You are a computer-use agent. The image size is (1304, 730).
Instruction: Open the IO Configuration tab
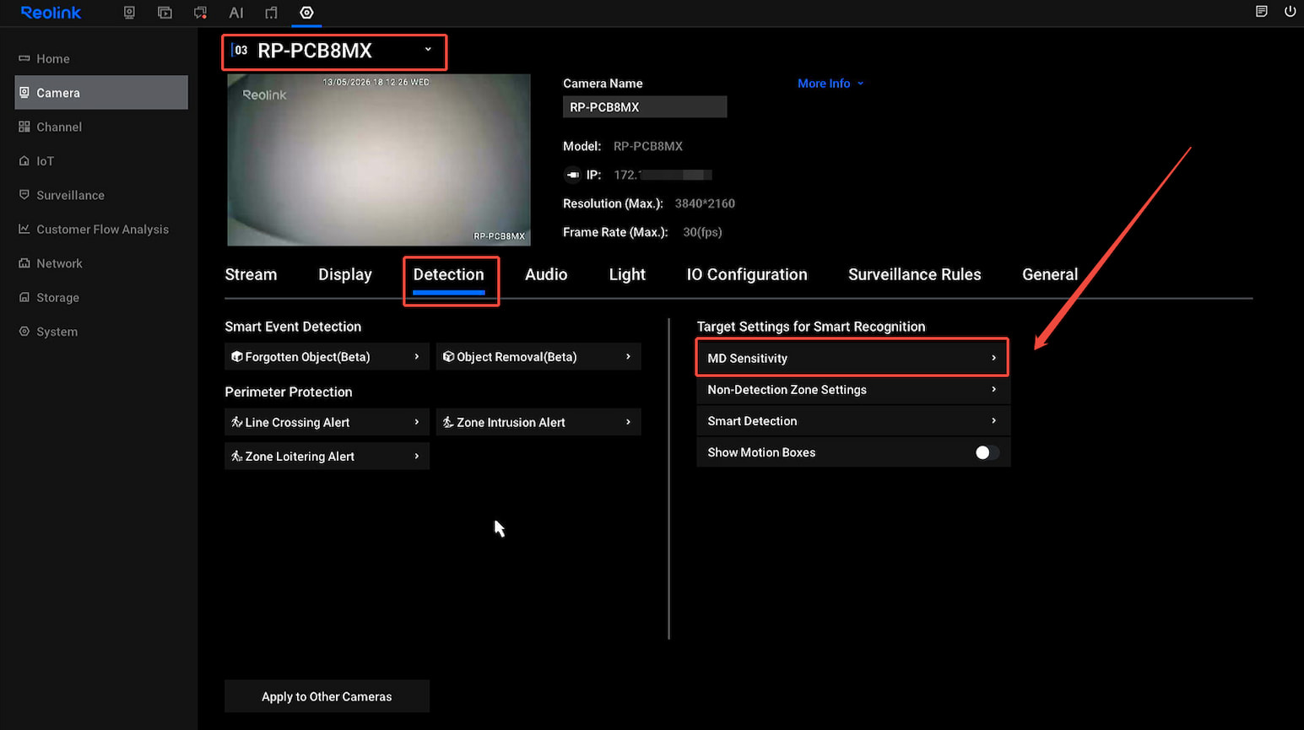pyautogui.click(x=747, y=275)
